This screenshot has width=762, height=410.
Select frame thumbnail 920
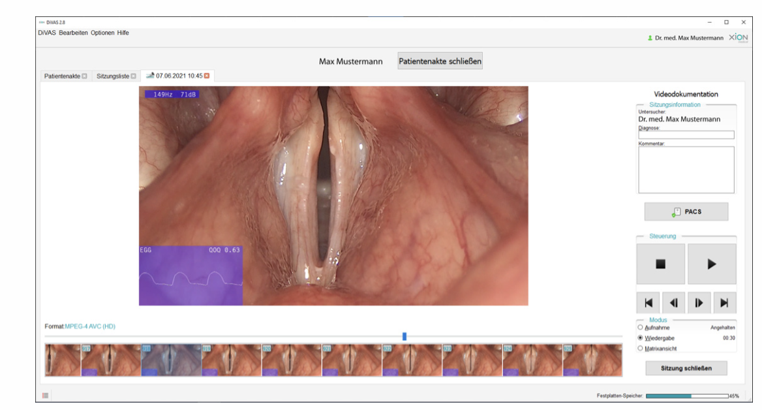click(x=292, y=360)
